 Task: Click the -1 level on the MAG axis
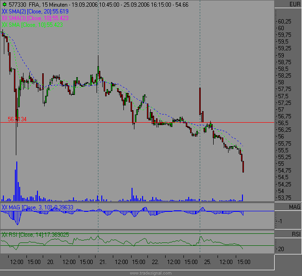[280, 221]
